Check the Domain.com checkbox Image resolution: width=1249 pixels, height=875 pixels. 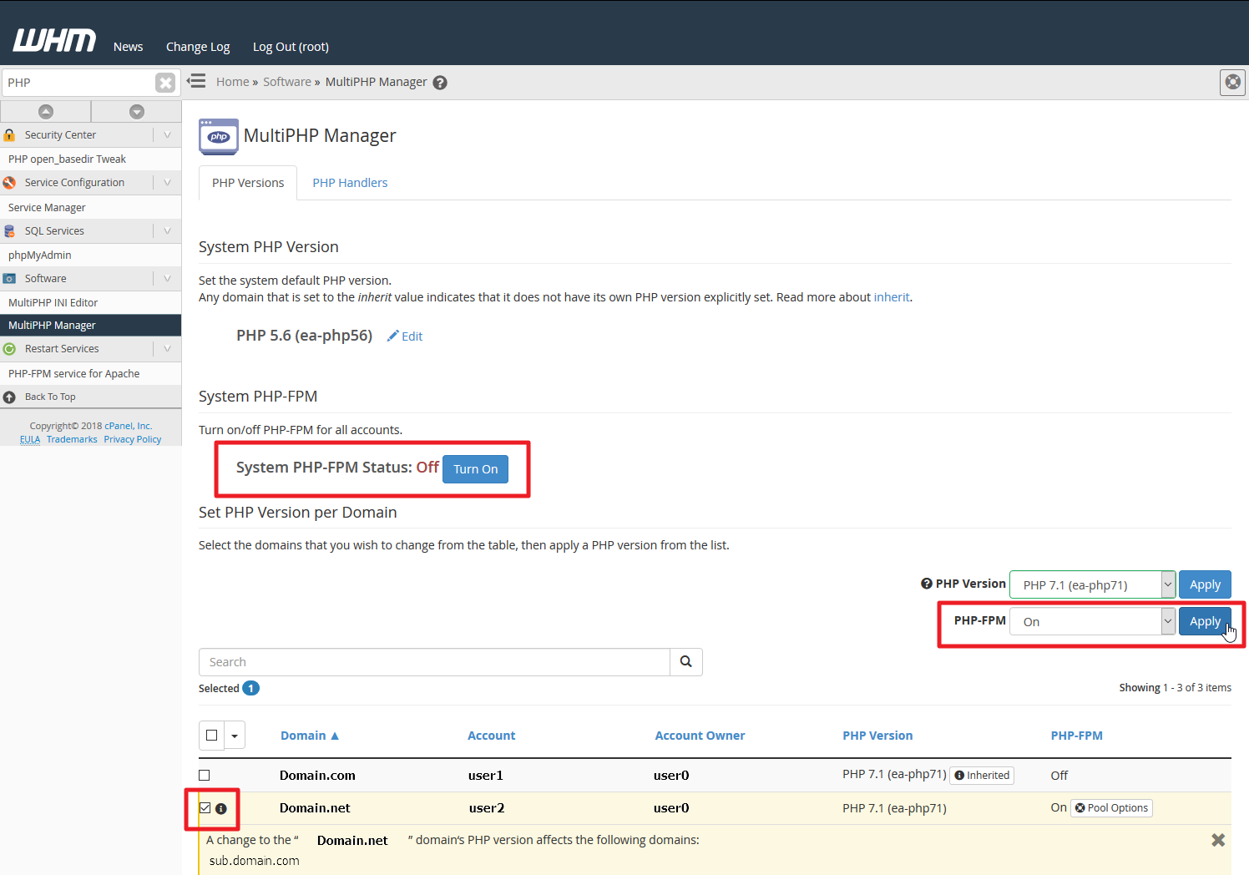(205, 775)
